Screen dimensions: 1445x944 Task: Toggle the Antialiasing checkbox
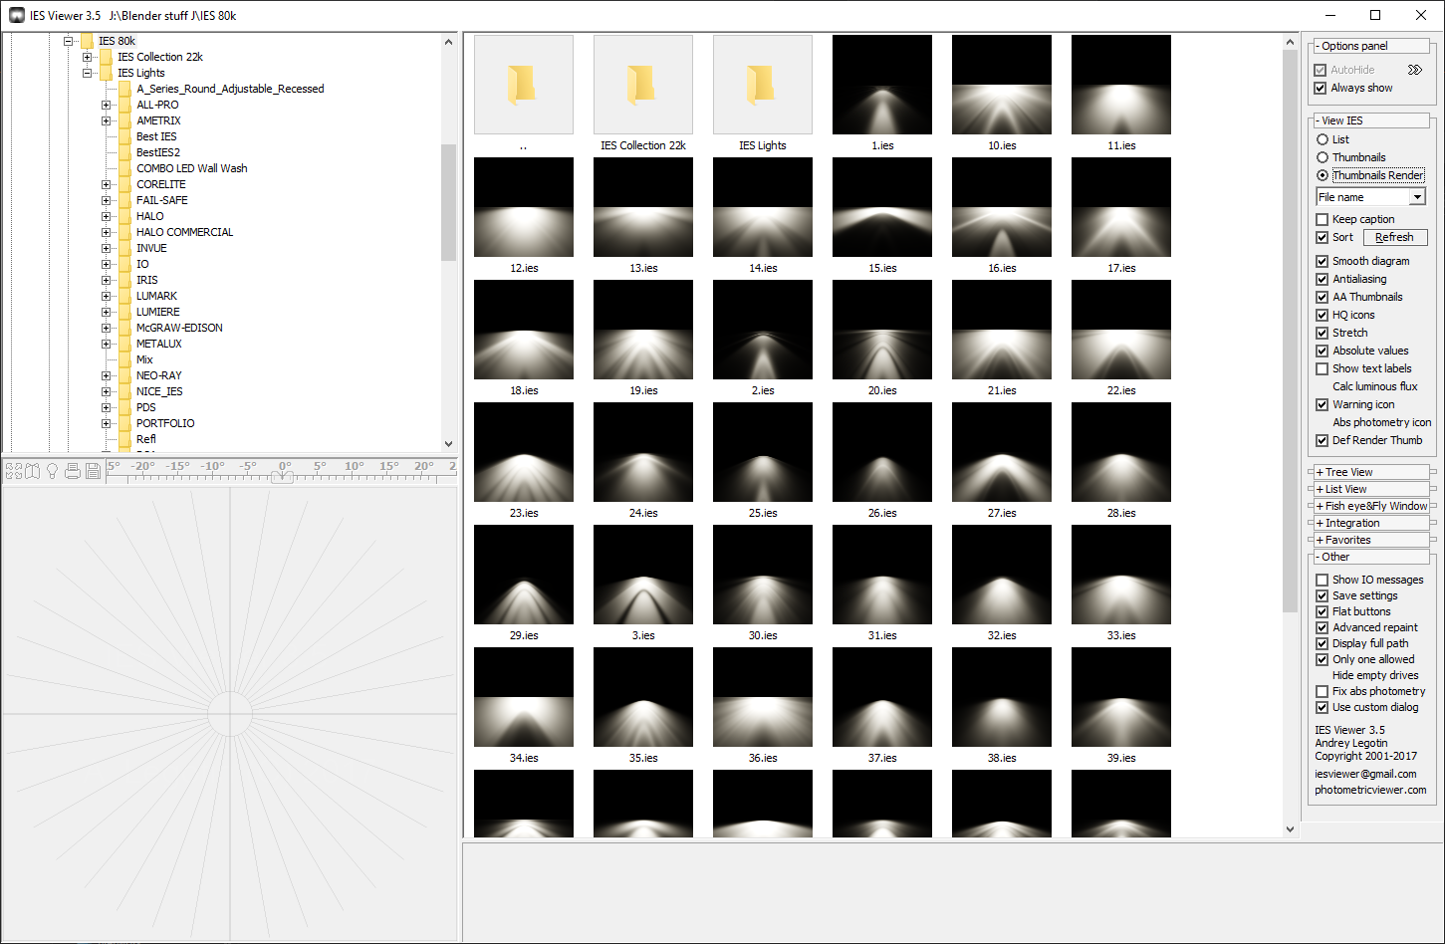tap(1323, 279)
